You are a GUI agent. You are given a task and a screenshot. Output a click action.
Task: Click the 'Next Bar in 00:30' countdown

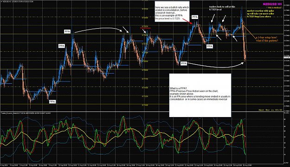[x=270, y=110]
